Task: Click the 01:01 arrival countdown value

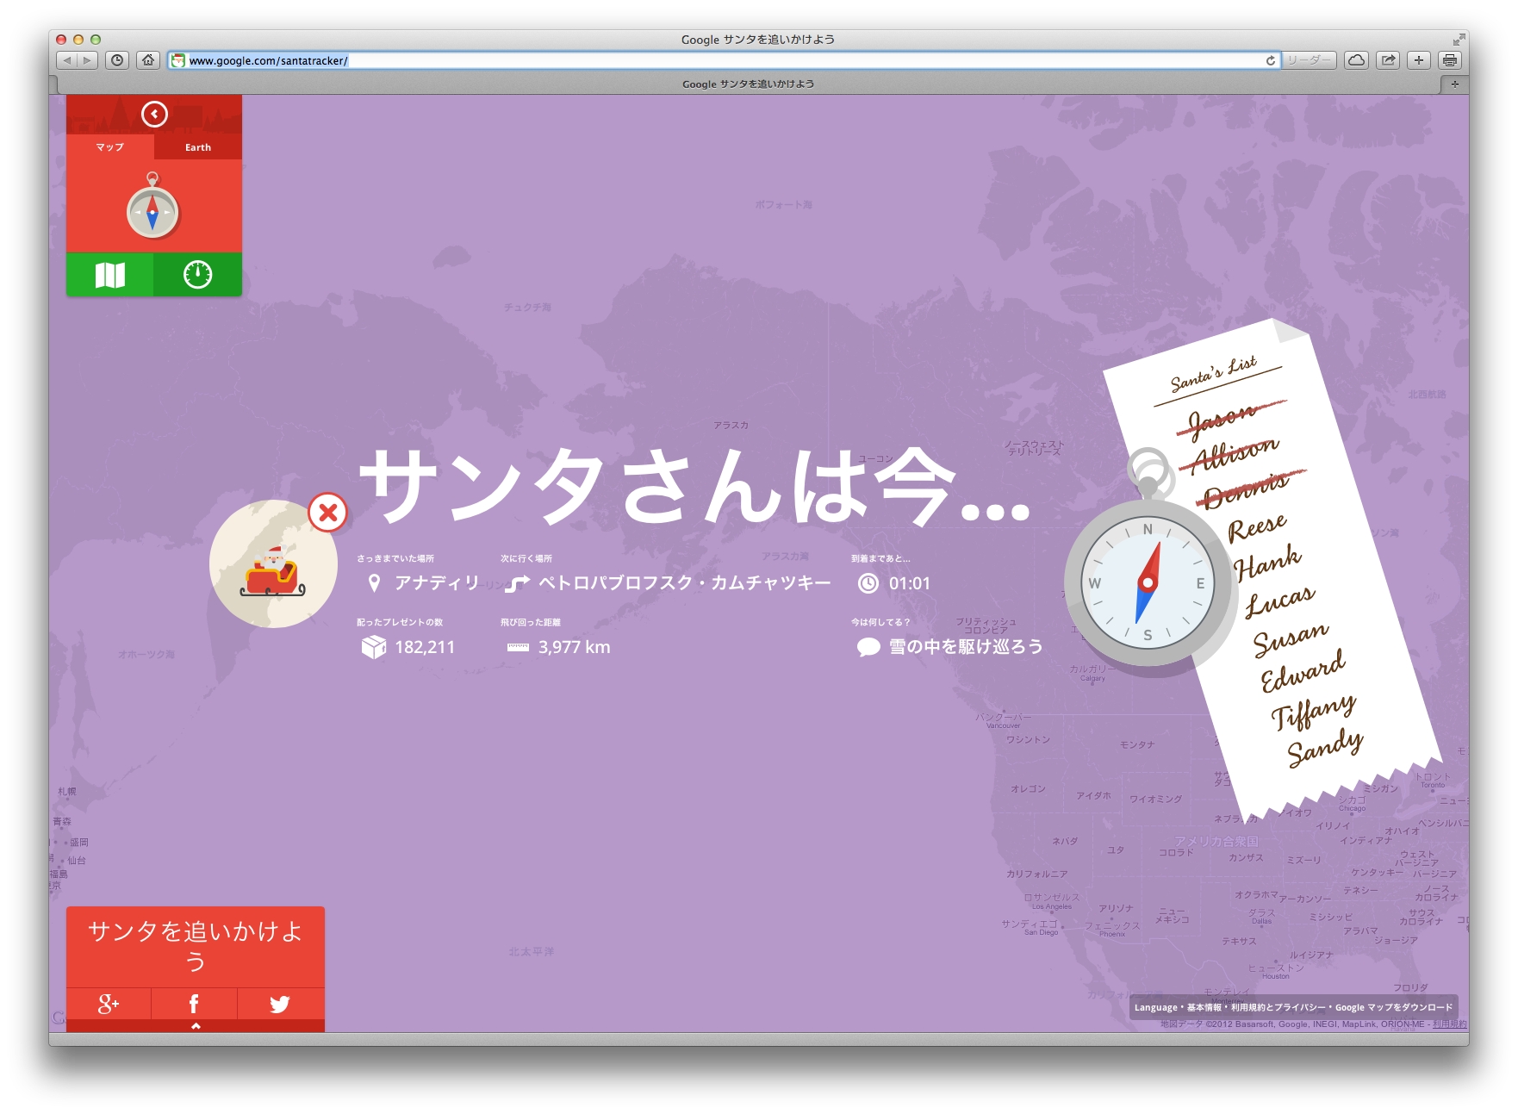Action: coord(910,583)
